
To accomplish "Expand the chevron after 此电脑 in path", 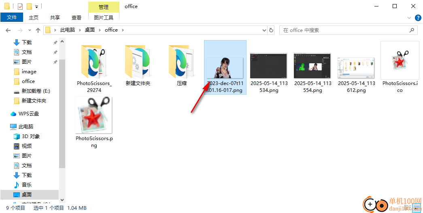I will click(x=80, y=30).
